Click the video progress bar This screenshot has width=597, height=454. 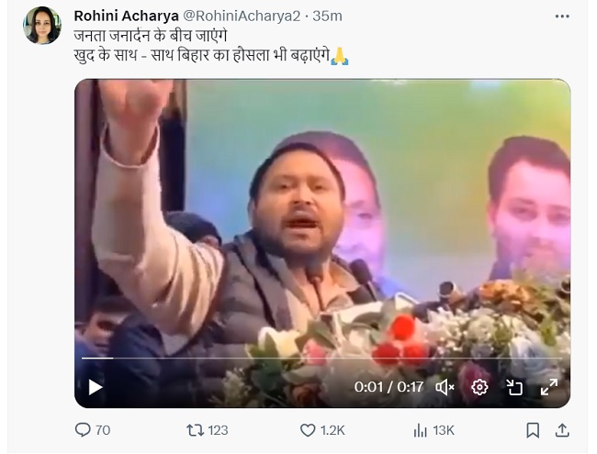click(321, 359)
